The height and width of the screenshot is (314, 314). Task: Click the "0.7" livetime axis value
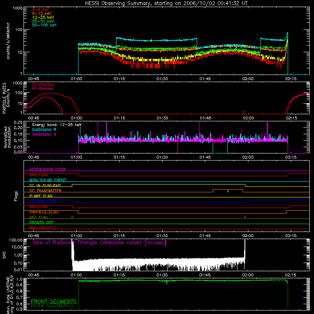point(19,298)
